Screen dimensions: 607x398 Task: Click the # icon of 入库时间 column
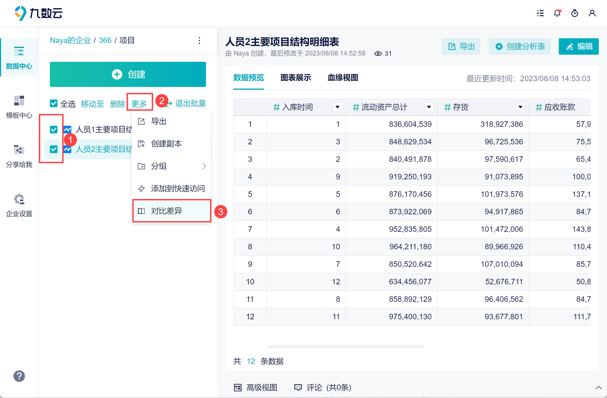(277, 107)
